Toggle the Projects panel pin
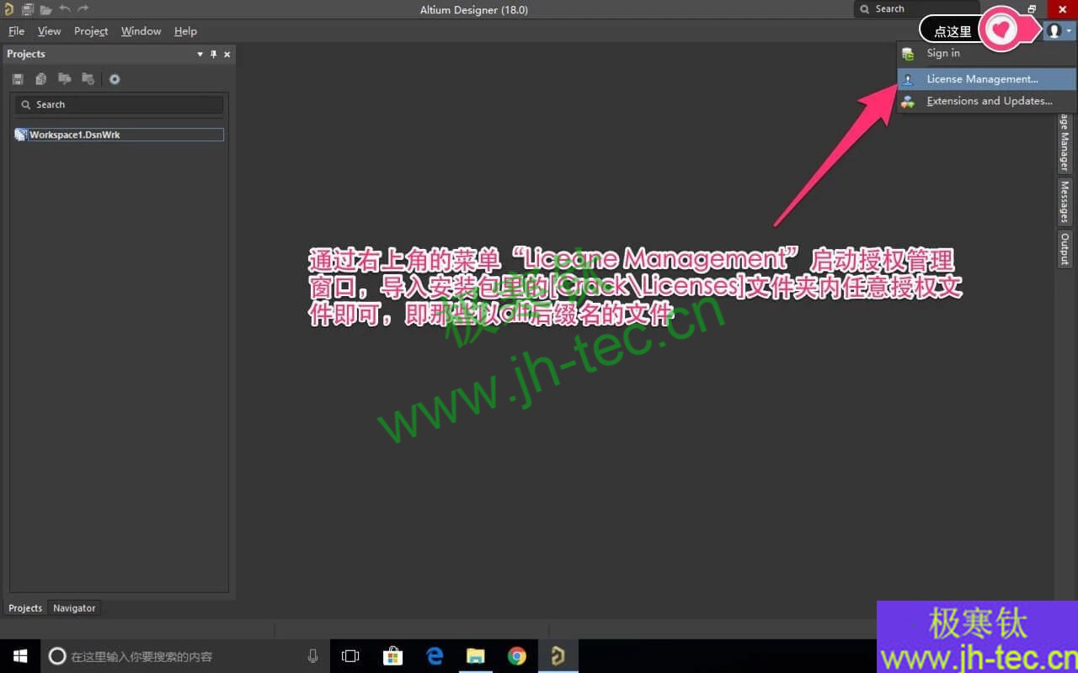This screenshot has height=673, width=1078. 213,54
